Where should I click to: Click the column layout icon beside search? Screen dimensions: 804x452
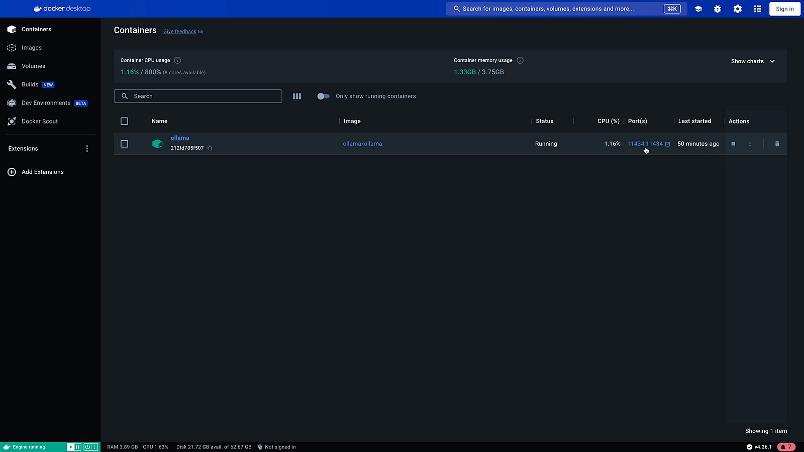pyautogui.click(x=297, y=96)
